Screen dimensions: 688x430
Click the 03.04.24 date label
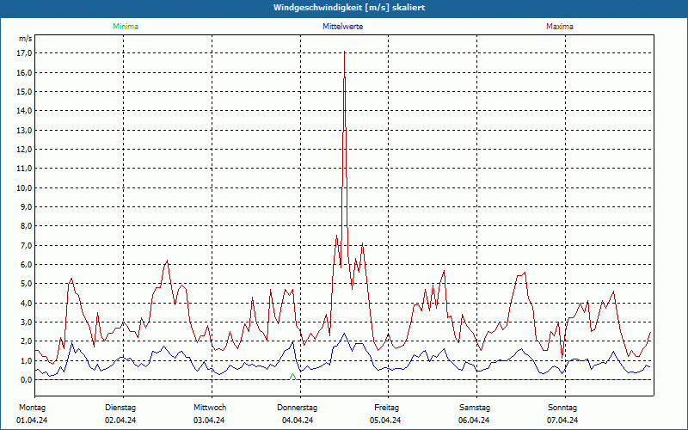(209, 421)
